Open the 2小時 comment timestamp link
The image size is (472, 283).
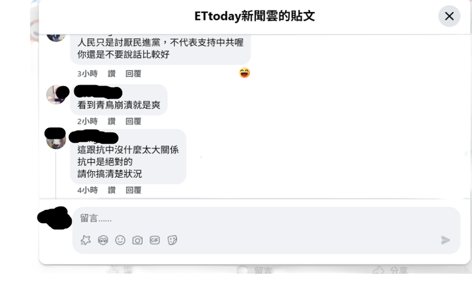(x=88, y=121)
